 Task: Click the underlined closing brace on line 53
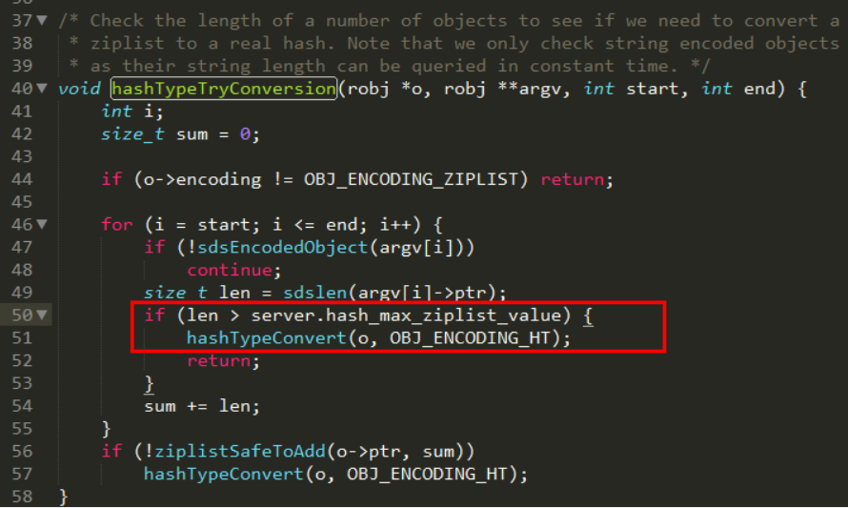(x=150, y=383)
